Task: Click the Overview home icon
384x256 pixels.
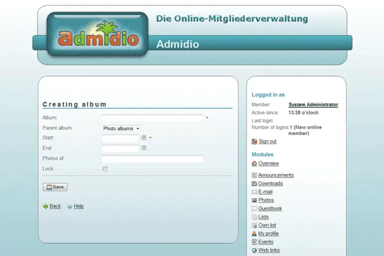Action: [x=255, y=164]
